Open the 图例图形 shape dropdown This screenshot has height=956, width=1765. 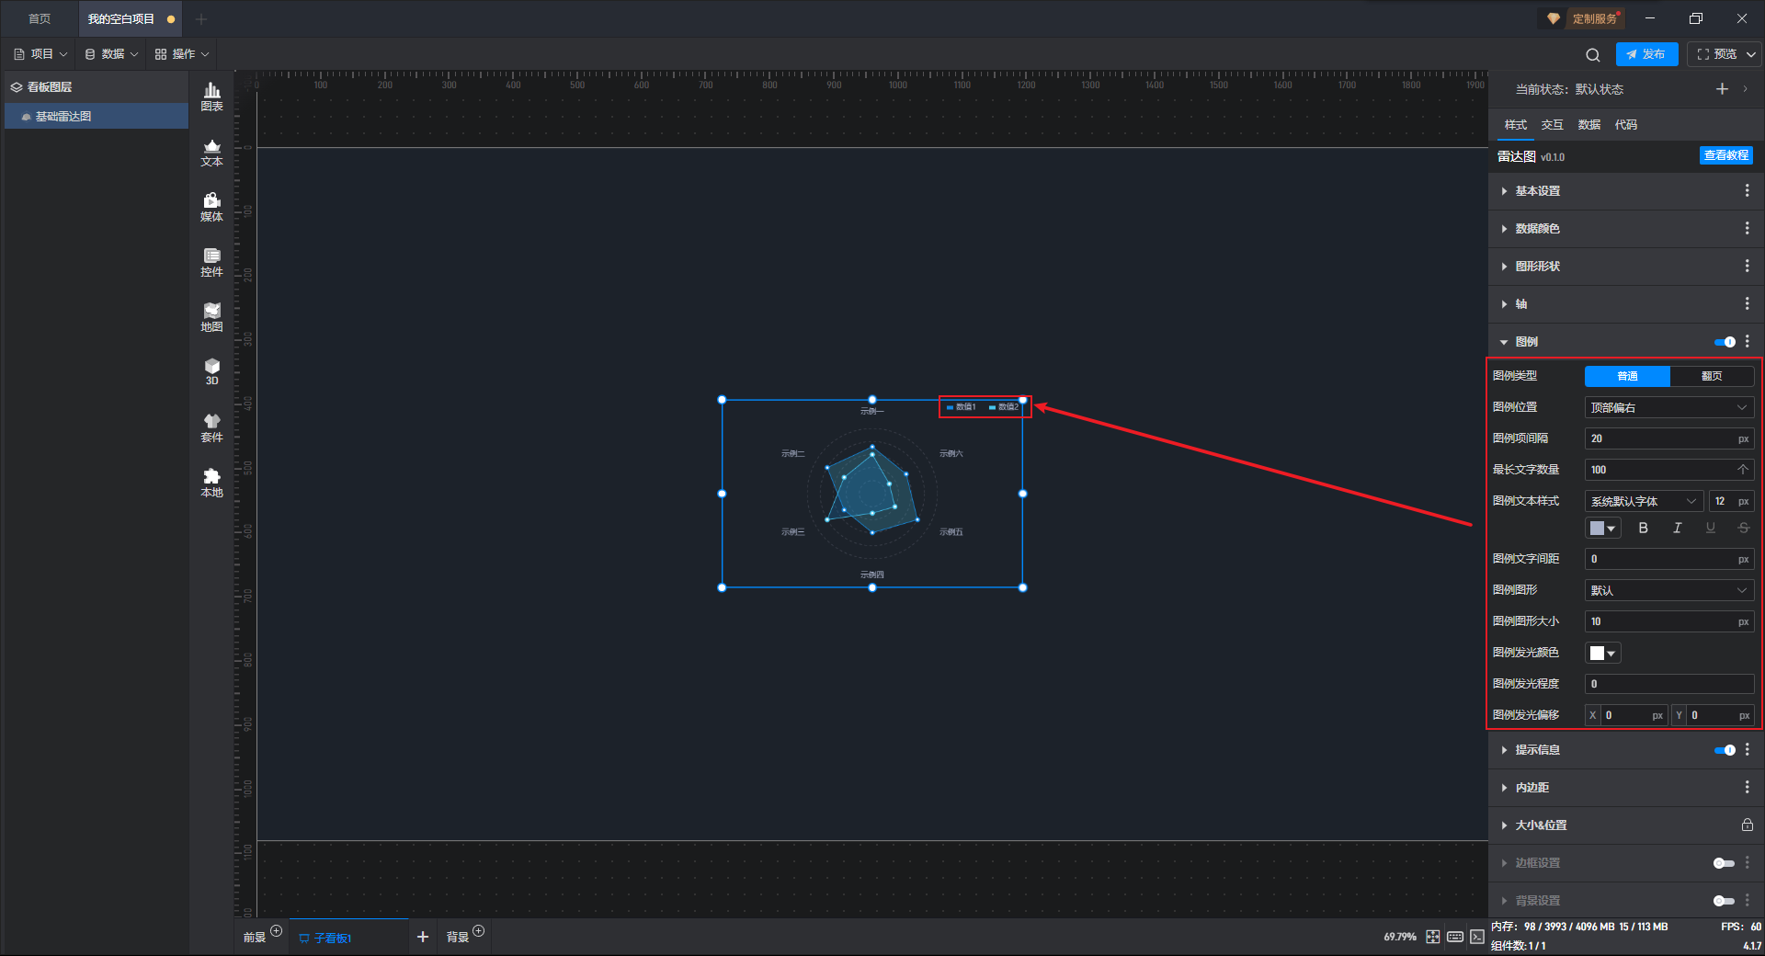[x=1669, y=590]
